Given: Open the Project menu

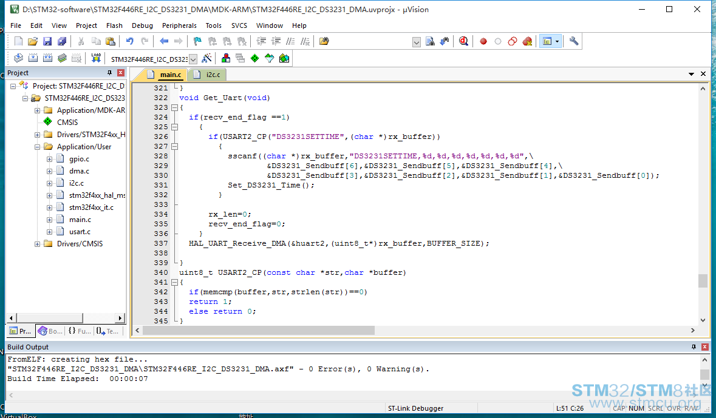Looking at the screenshot, I should point(86,25).
